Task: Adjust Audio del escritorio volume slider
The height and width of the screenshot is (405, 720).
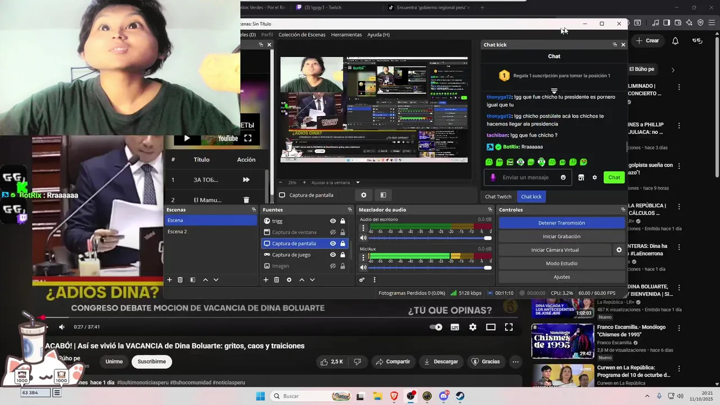Action: tap(430, 238)
